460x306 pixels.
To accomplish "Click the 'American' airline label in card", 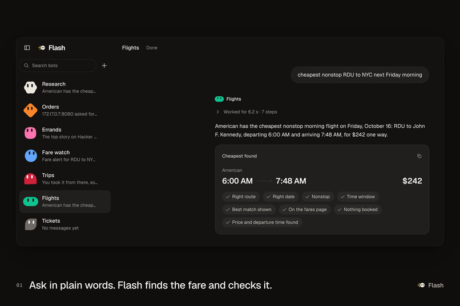I will pos(232,170).
